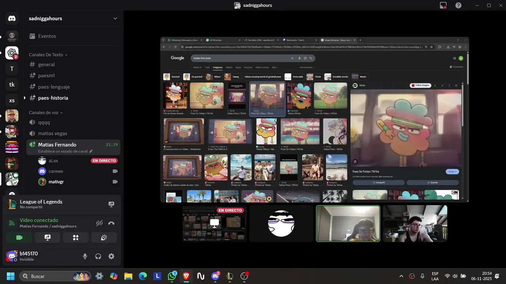Select the green-bordered webcam tile
506x284 pixels.
[x=348, y=223]
